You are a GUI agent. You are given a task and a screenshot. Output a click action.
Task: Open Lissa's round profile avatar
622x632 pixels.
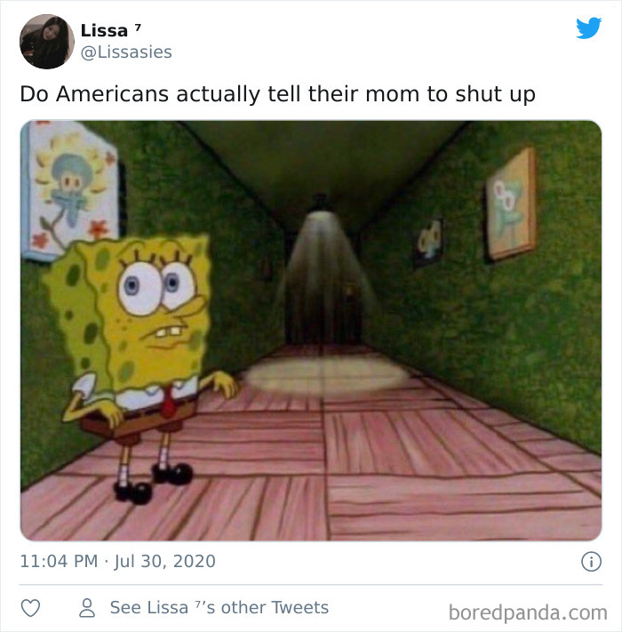[x=47, y=42]
